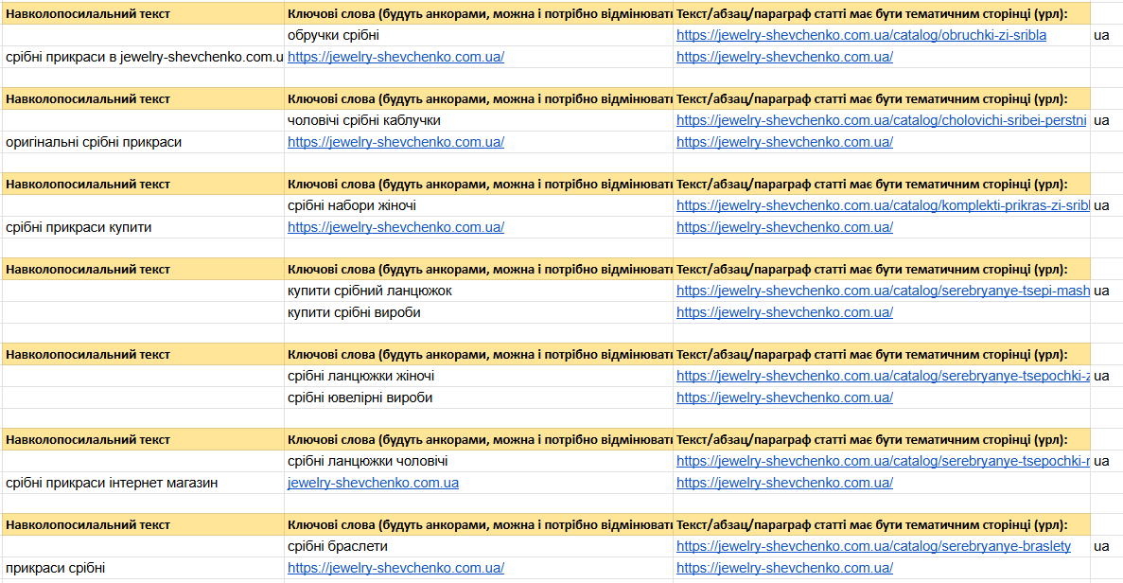
Task: Select the 'ua' cell in the 'чоловічі срібні каблучки' row
Action: click(x=1106, y=120)
